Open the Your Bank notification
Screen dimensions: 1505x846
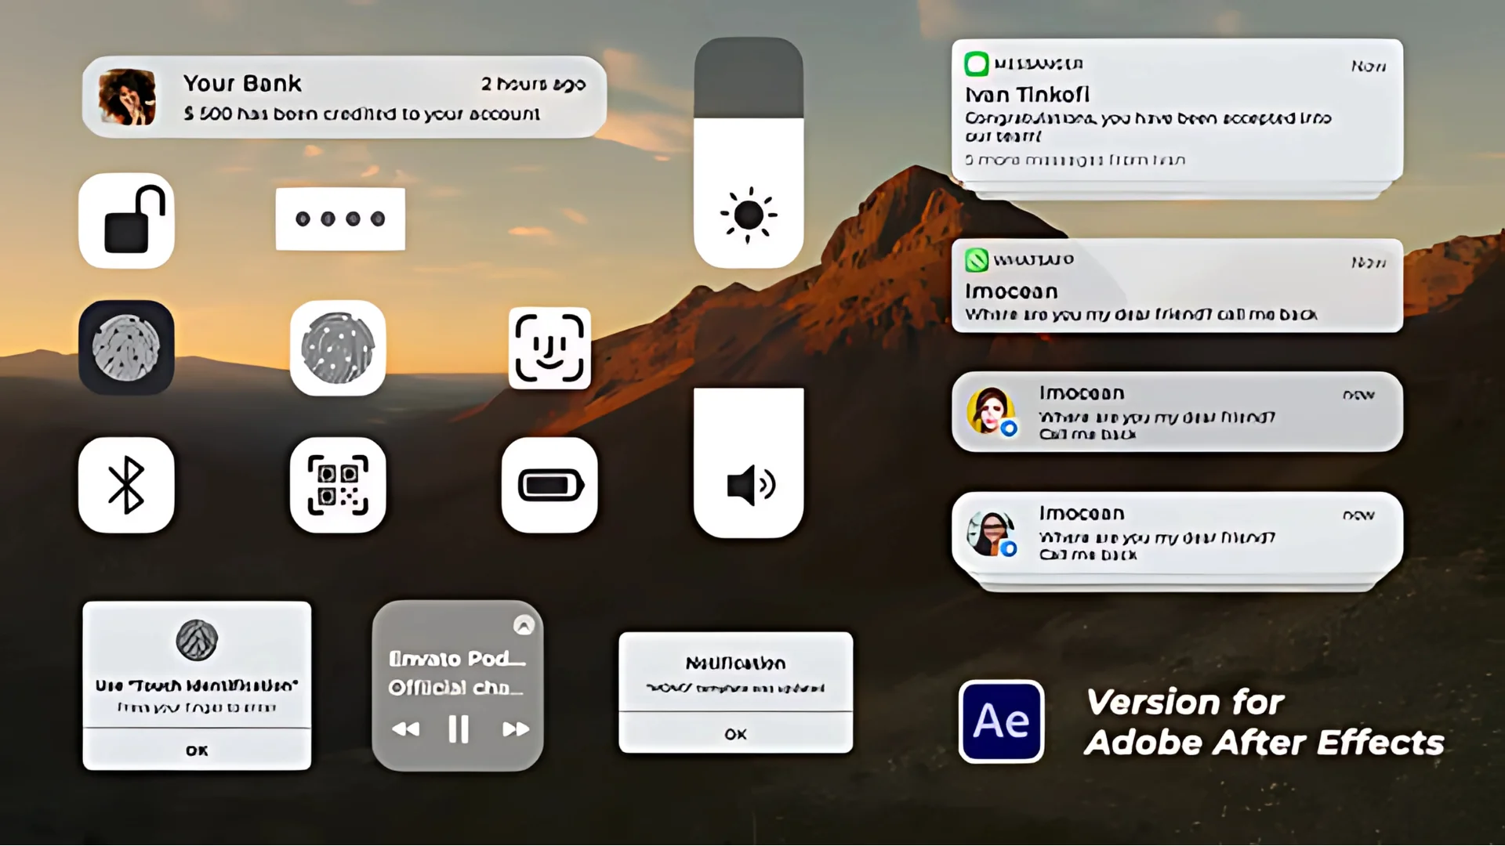pyautogui.click(x=343, y=96)
